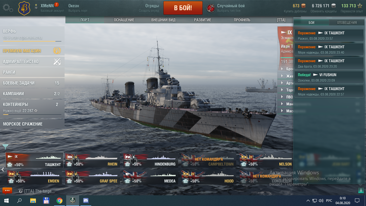The width and height of the screenshot is (366, 206).
Task: Open the settings gear menu
Action: pos(8,8)
